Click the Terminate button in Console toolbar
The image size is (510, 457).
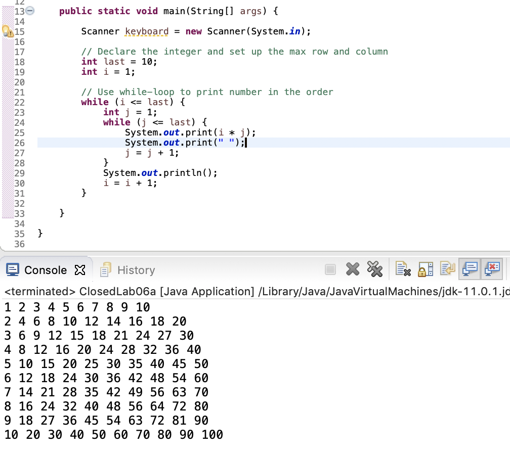pyautogui.click(x=330, y=269)
